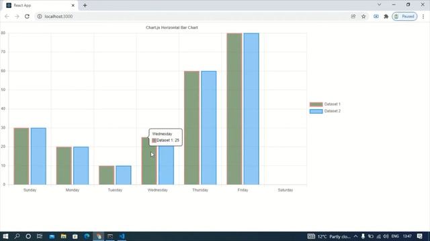Image resolution: width=430 pixels, height=241 pixels.
Task: Click the Sunday axis label
Action: [30, 190]
